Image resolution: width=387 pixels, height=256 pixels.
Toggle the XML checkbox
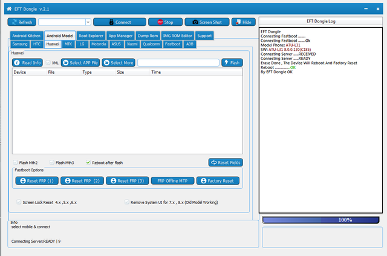[48, 62]
